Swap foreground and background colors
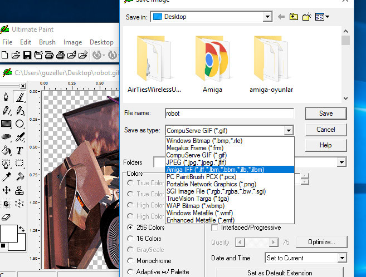This screenshot has height=277, width=366. (x=22, y=229)
